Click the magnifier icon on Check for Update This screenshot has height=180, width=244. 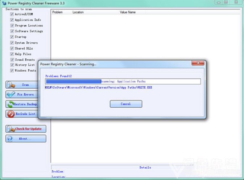click(11, 129)
